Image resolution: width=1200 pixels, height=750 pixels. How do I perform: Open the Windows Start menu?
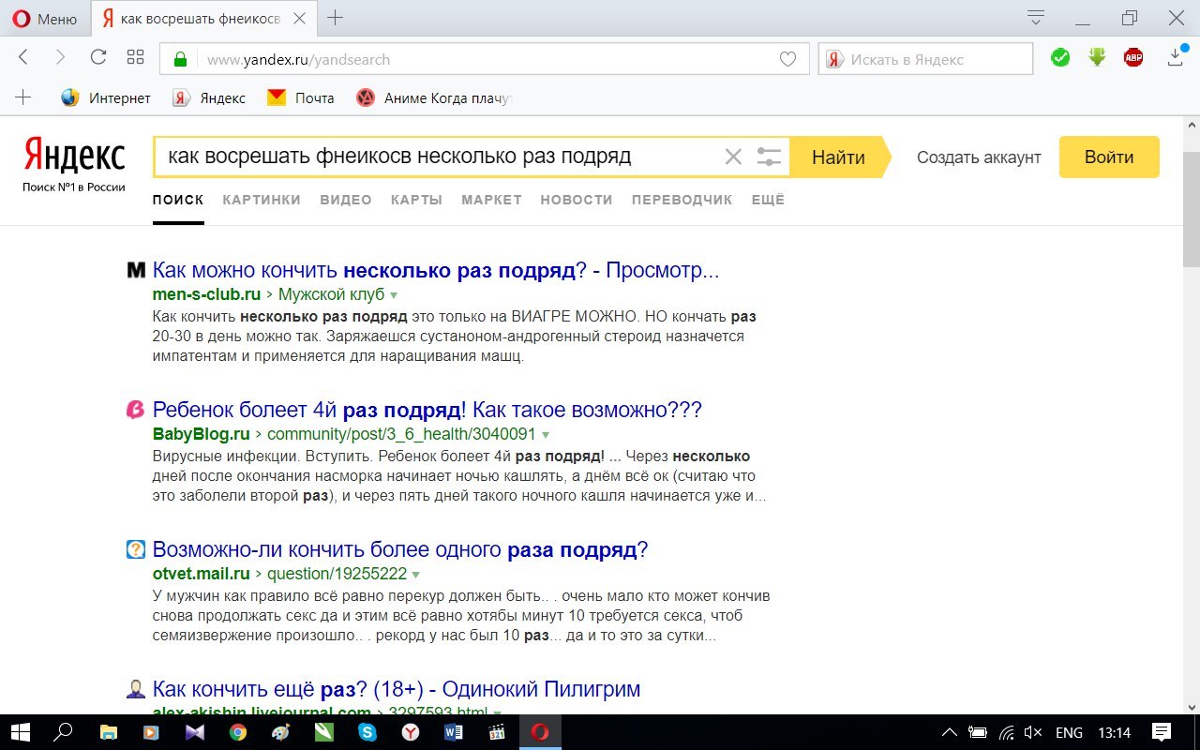(20, 732)
